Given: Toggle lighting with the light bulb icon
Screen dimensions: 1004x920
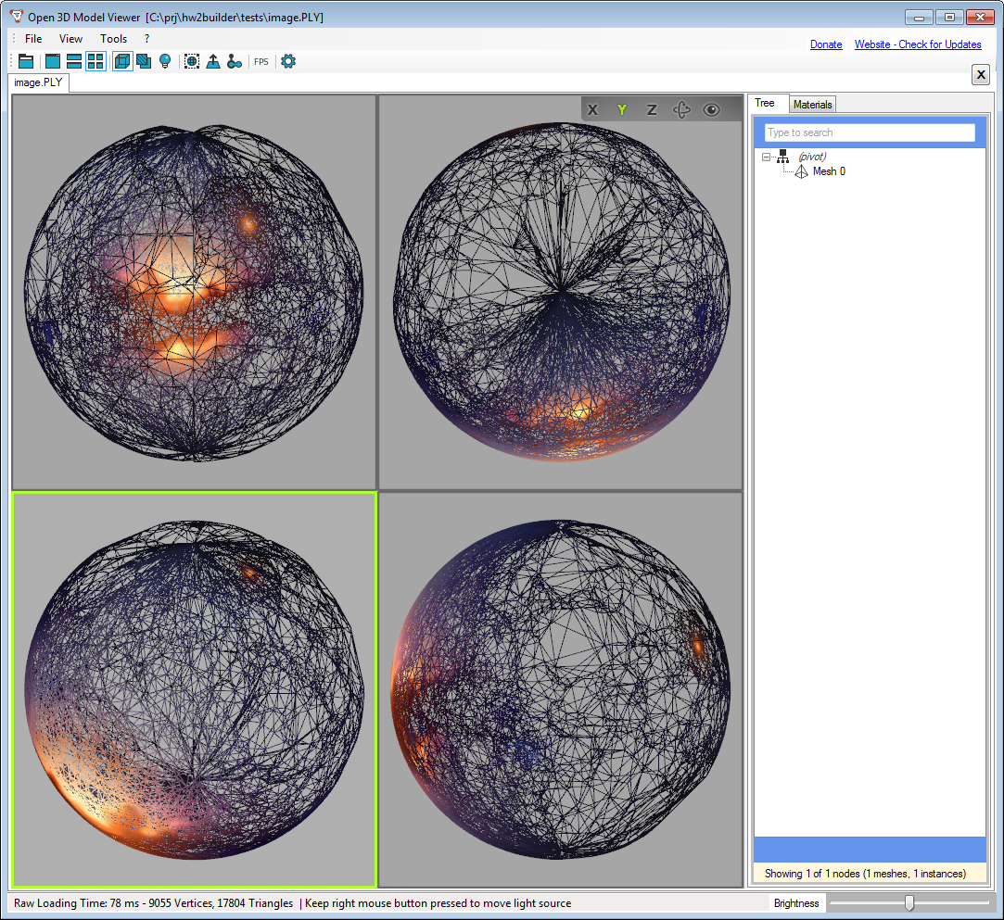Looking at the screenshot, I should [x=165, y=61].
